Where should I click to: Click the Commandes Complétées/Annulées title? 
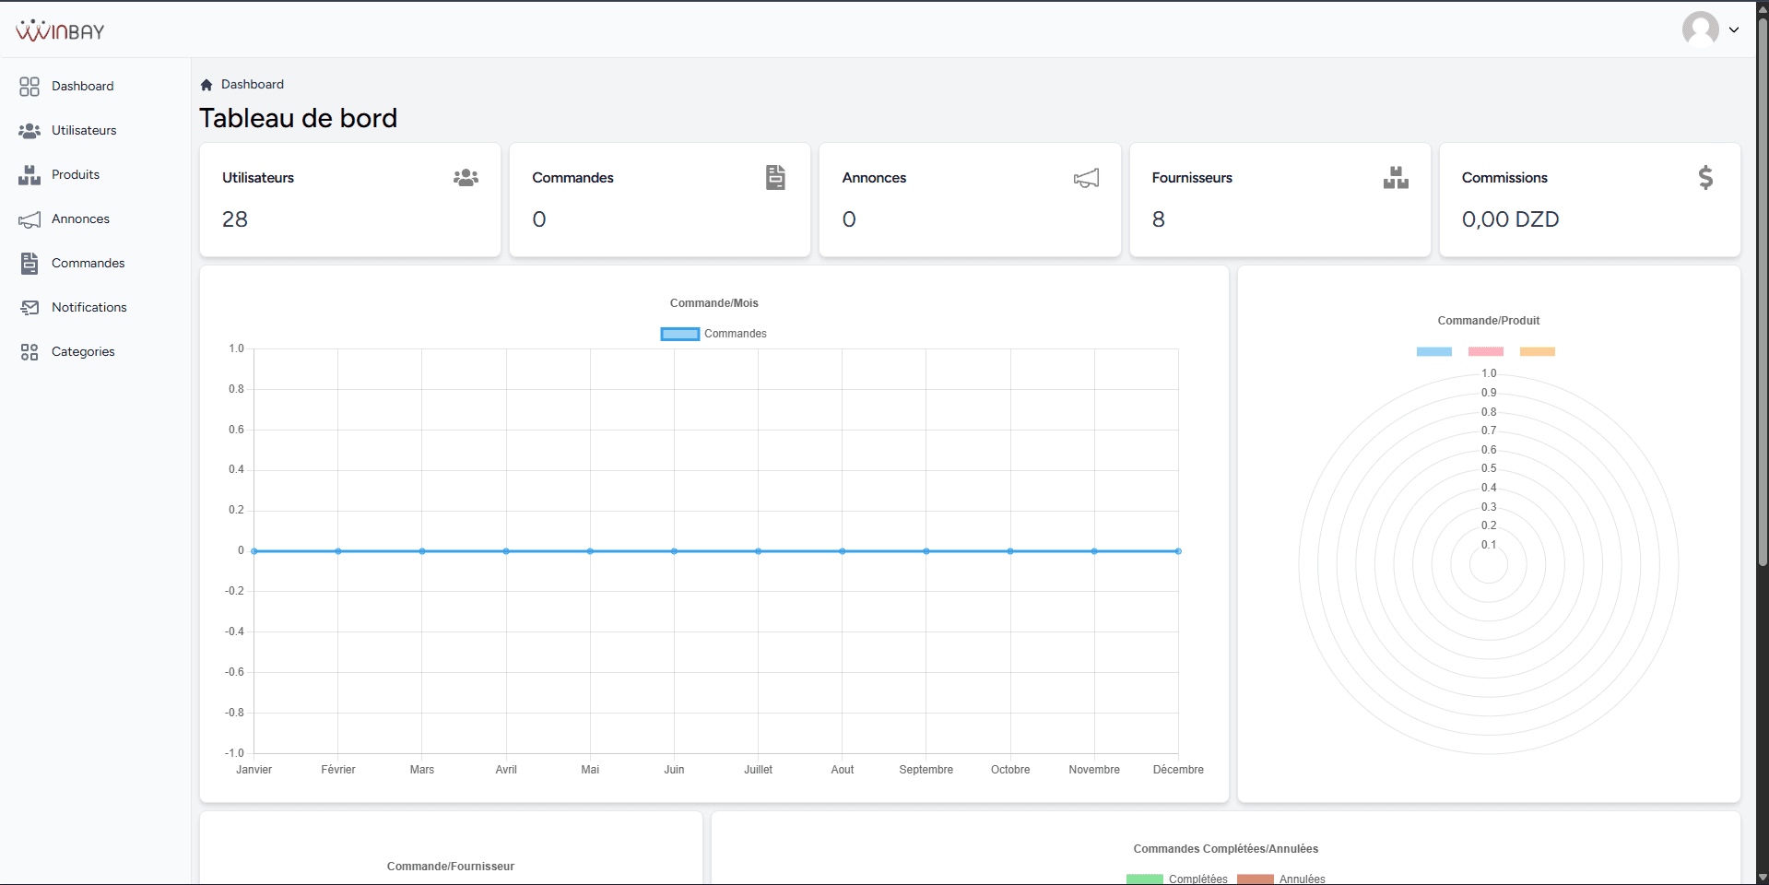click(1225, 849)
